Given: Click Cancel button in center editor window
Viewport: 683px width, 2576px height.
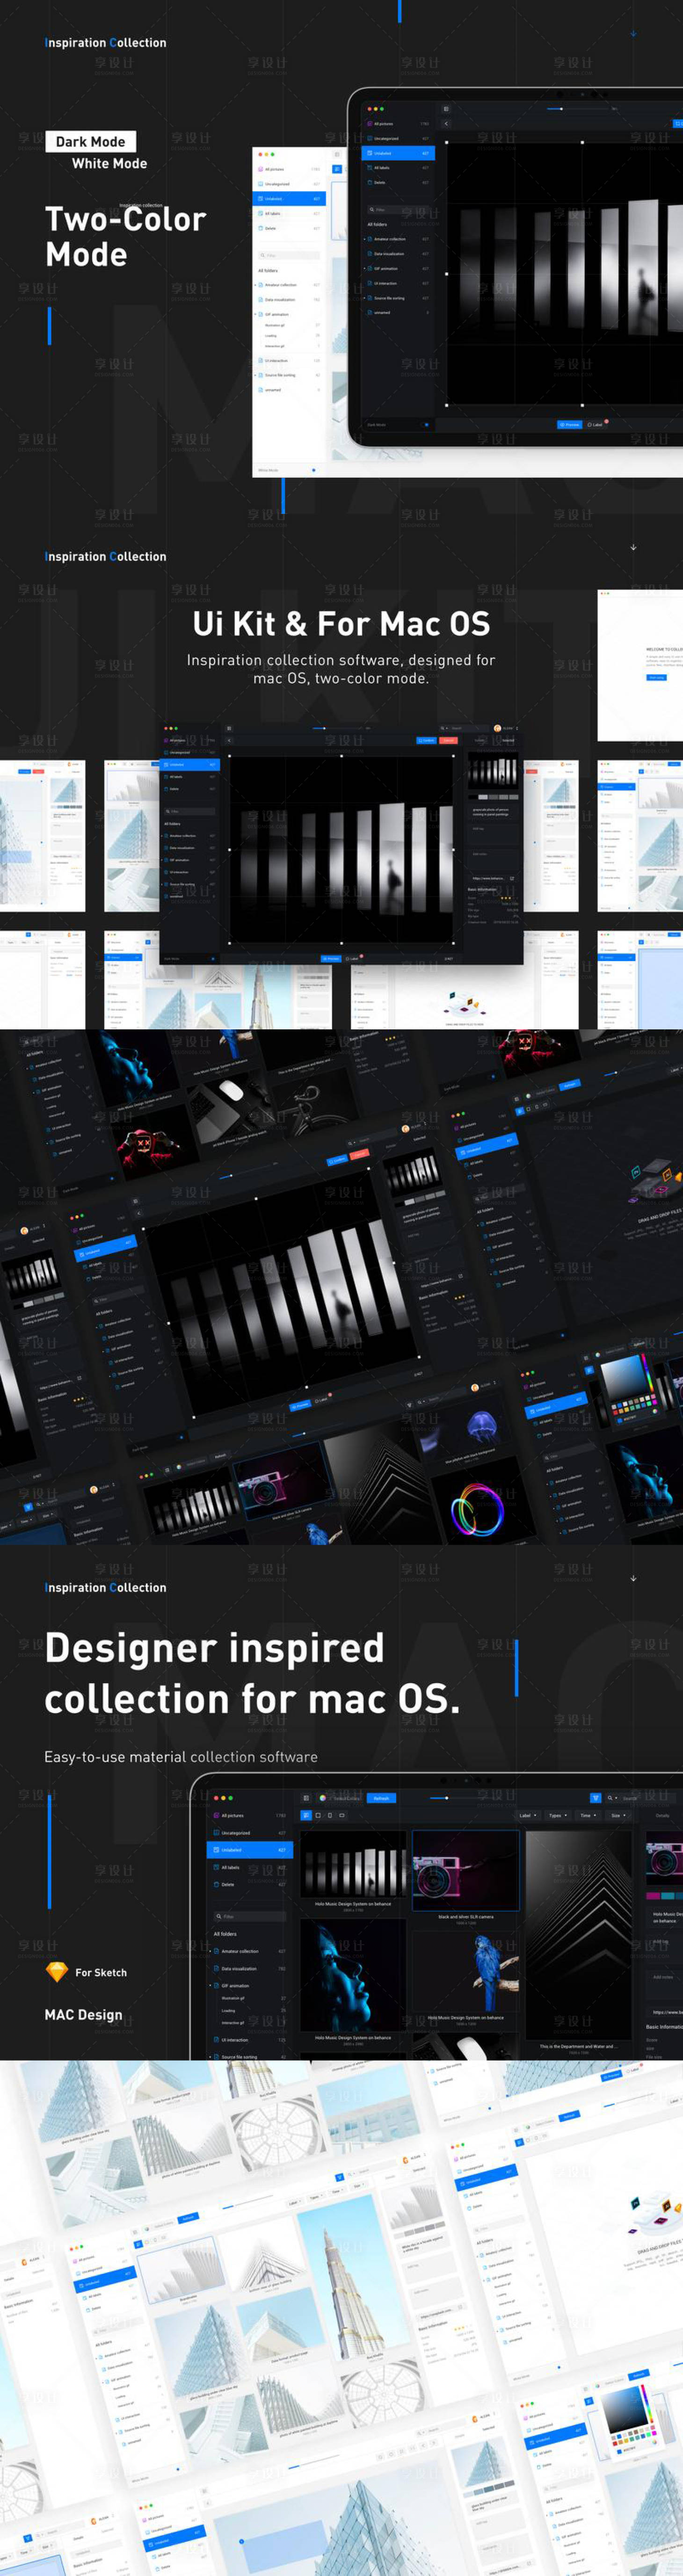Looking at the screenshot, I should (x=448, y=741).
